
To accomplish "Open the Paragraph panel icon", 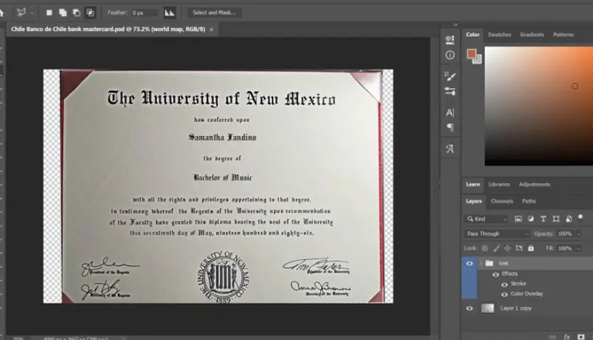I will (x=449, y=127).
